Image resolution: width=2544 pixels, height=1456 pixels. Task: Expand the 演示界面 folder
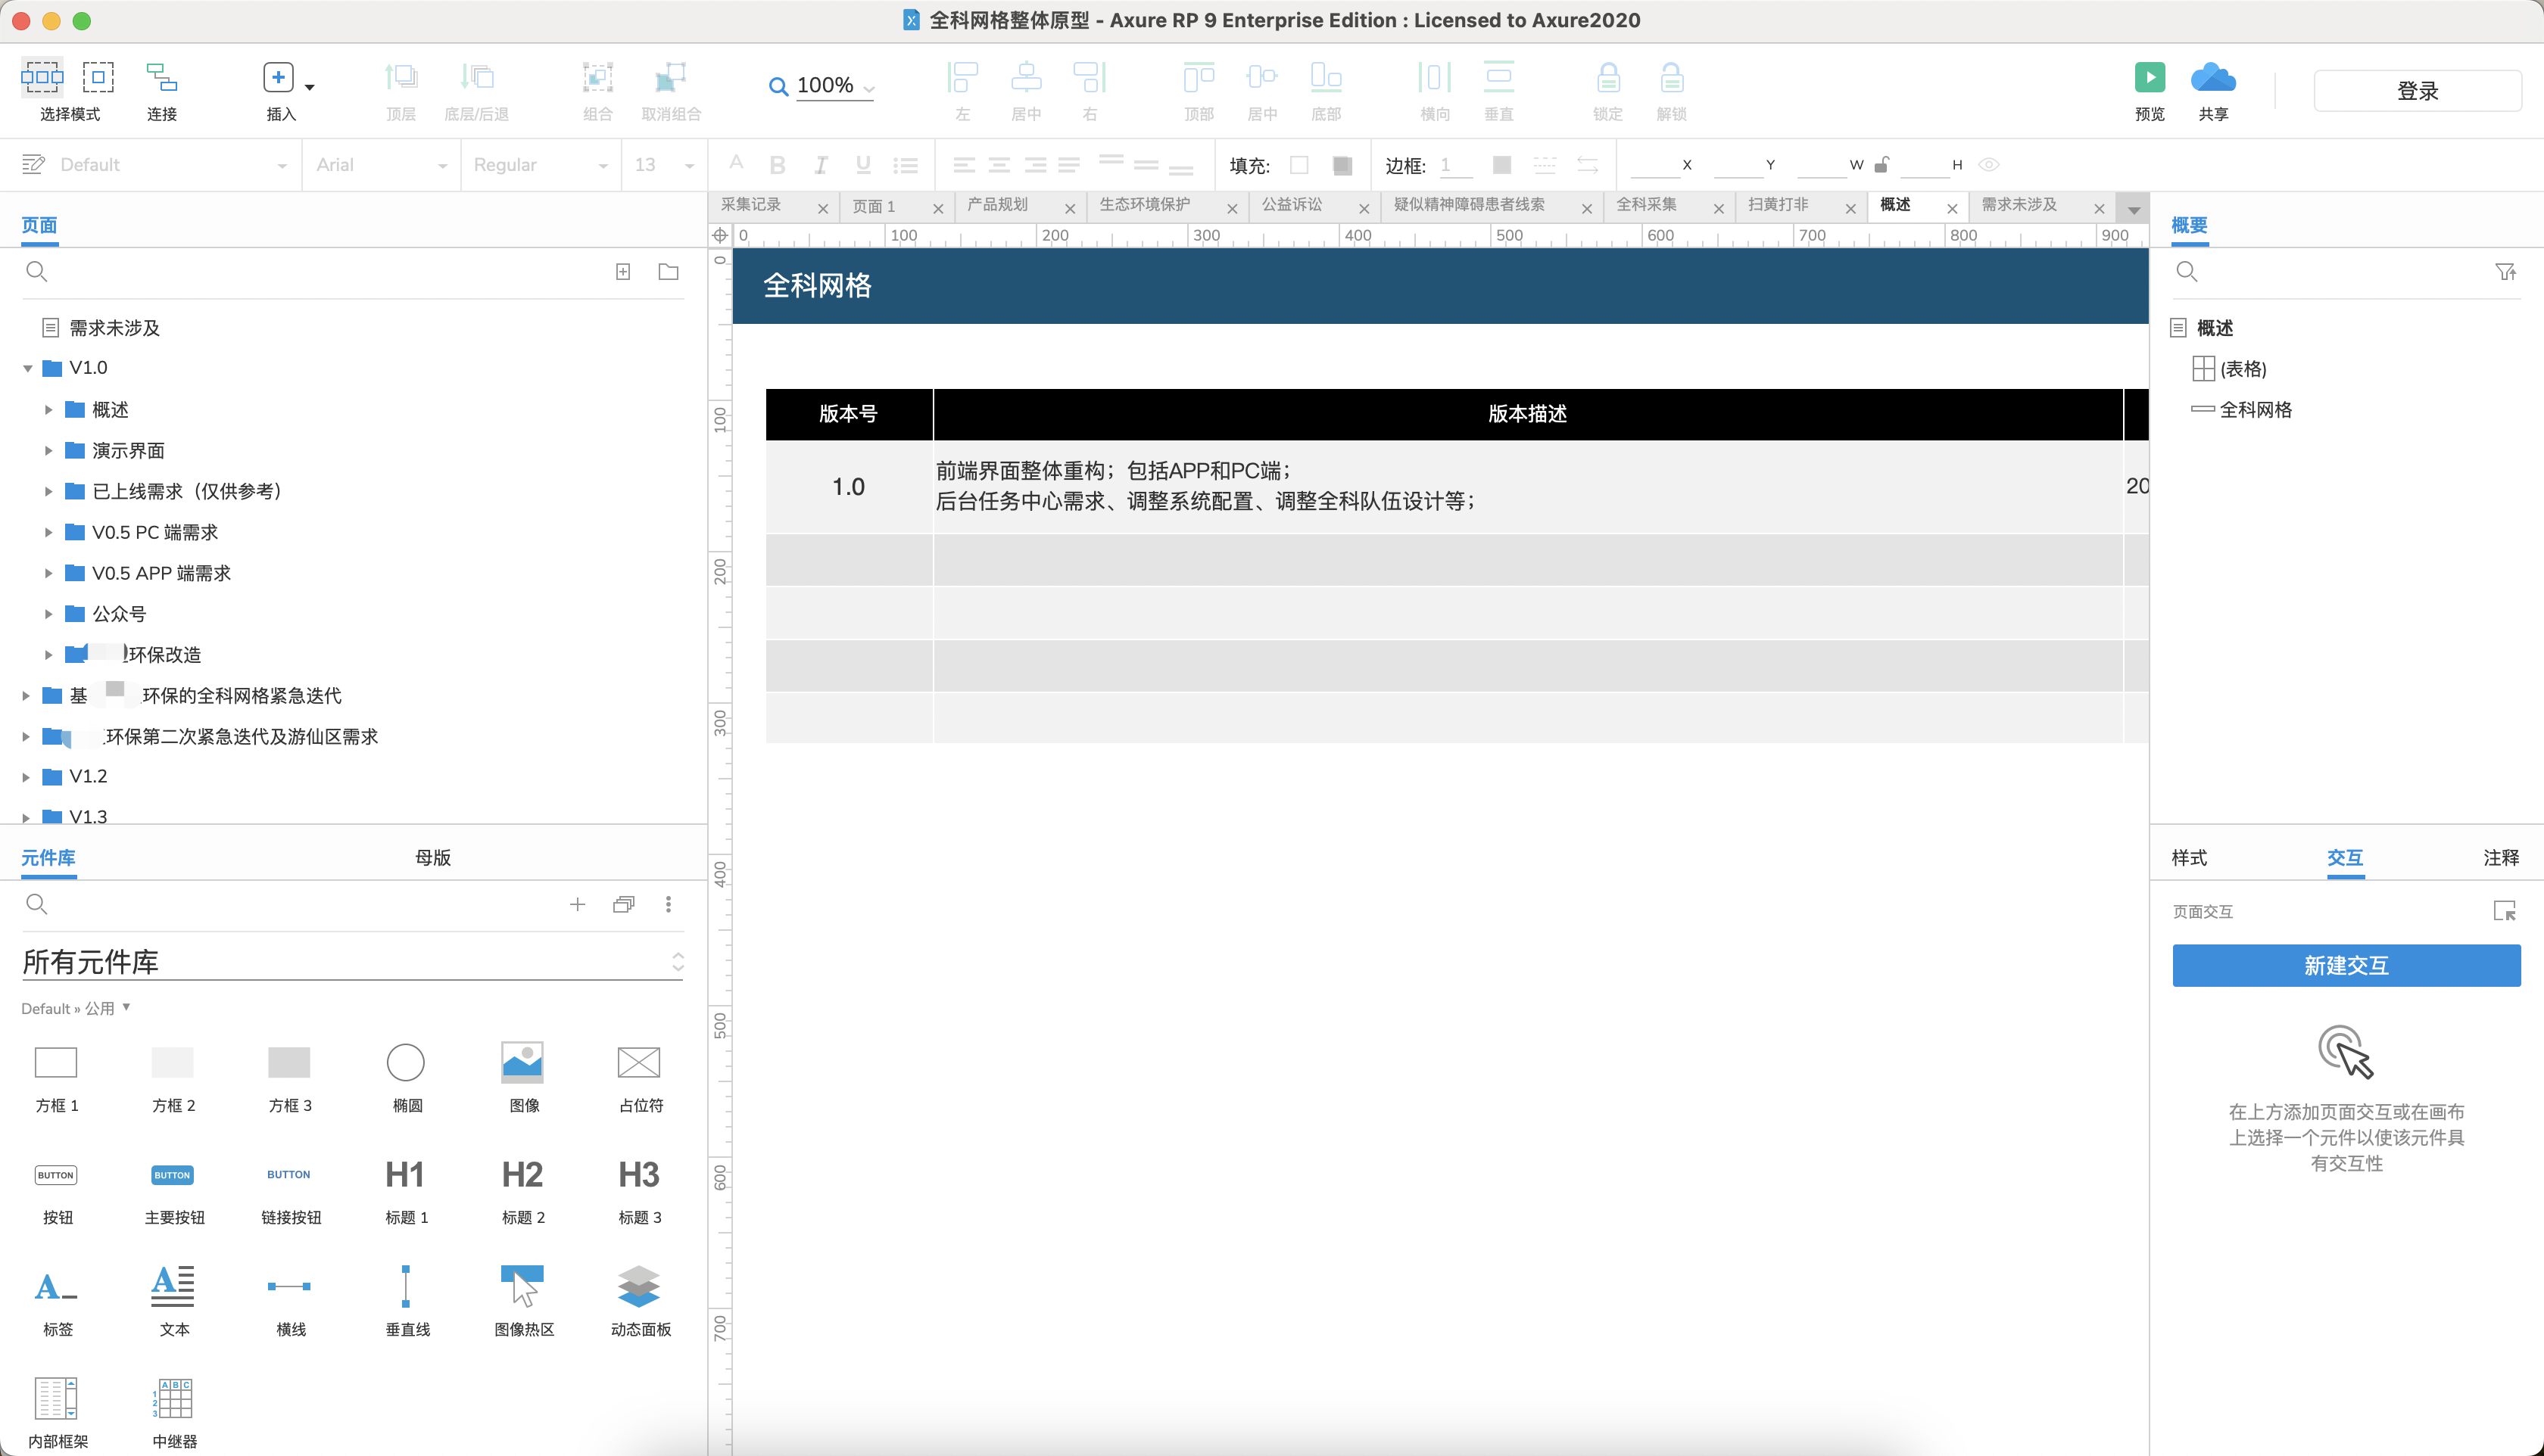click(x=48, y=450)
